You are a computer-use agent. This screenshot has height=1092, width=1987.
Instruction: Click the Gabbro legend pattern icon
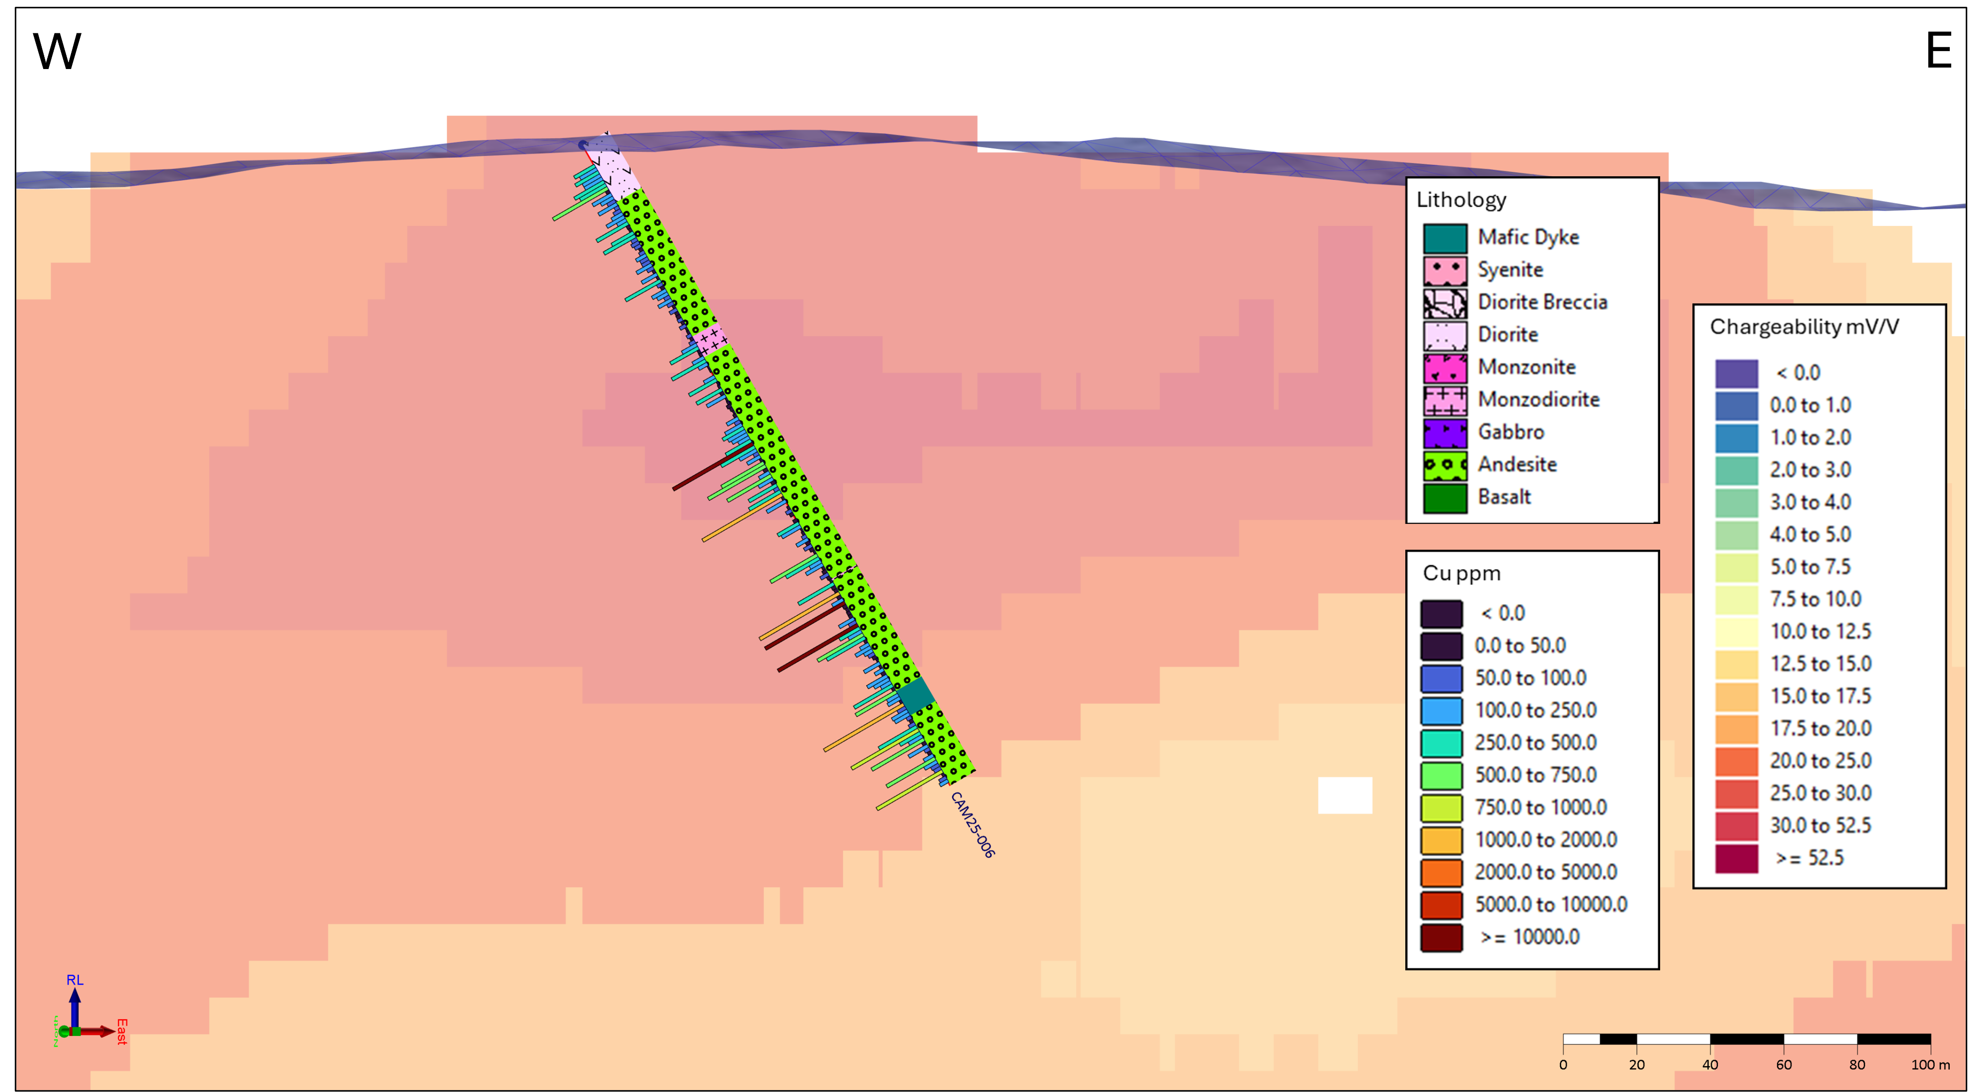pyautogui.click(x=1445, y=433)
